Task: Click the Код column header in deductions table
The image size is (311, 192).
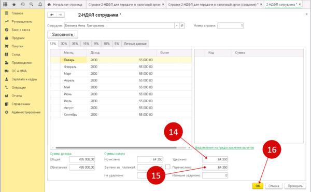Action: (x=218, y=53)
